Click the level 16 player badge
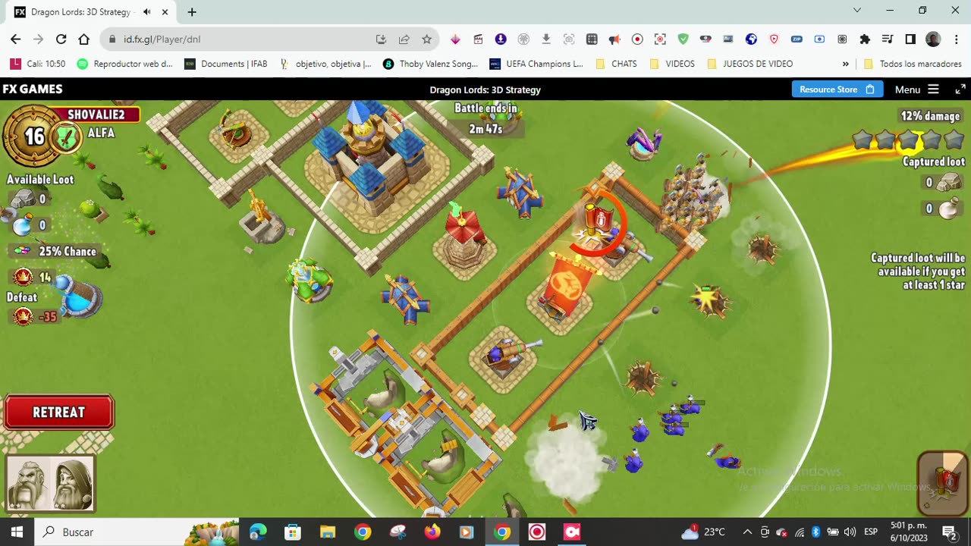The image size is (971, 546). (x=34, y=136)
